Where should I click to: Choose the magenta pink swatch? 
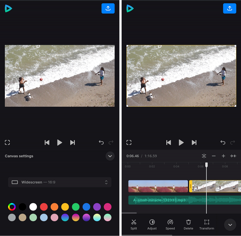(108, 207)
